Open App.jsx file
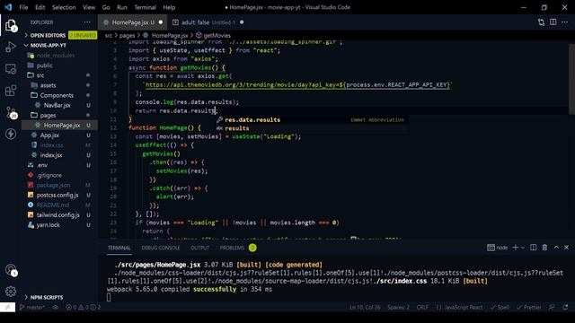This screenshot has width=575, height=323. pos(60,135)
